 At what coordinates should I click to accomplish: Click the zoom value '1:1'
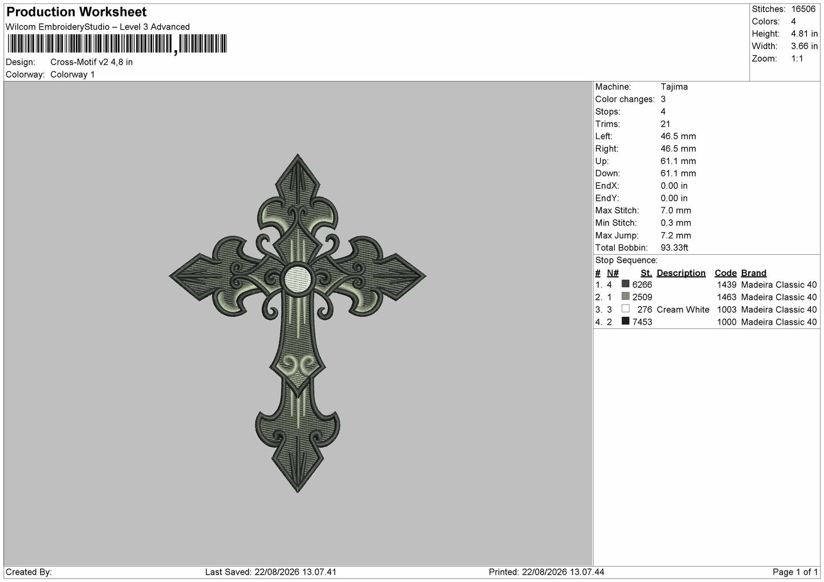click(x=797, y=59)
